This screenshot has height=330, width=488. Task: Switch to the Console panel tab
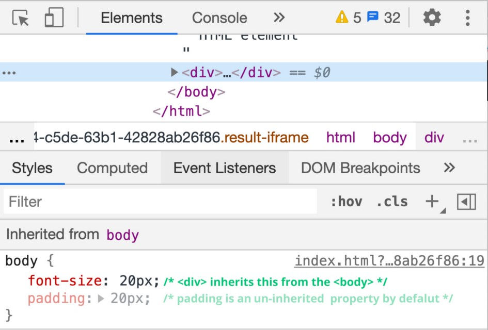(x=219, y=18)
